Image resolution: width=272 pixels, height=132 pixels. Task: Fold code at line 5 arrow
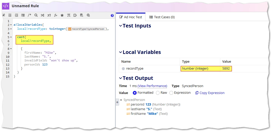tap(11, 37)
